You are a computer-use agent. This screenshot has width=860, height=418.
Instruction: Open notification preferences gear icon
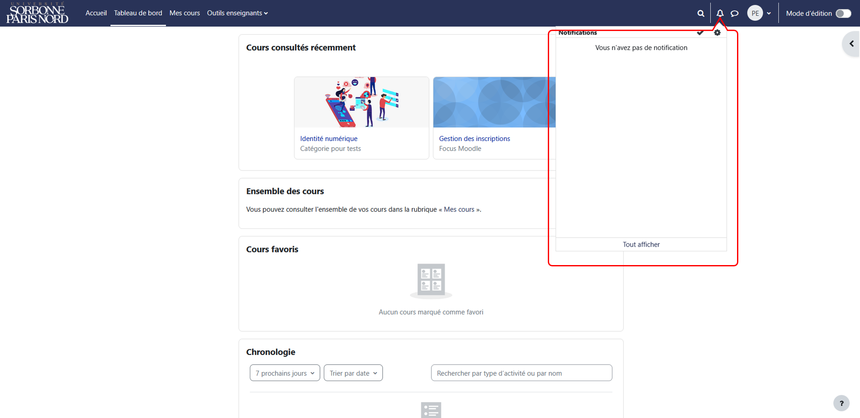[717, 33]
